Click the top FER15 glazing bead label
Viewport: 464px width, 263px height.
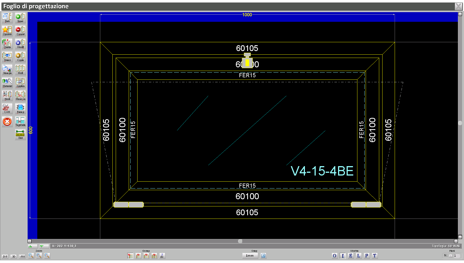tap(247, 75)
